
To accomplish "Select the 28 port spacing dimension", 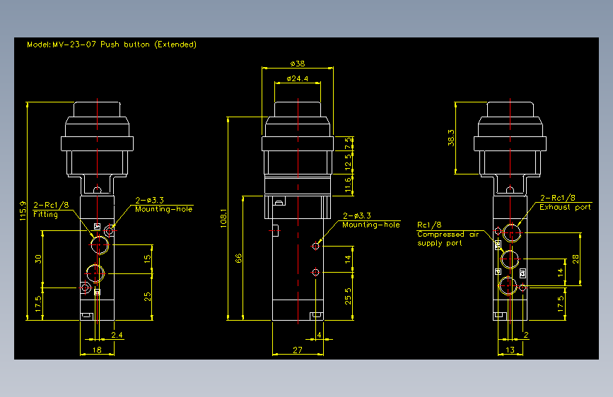I will [x=576, y=259].
